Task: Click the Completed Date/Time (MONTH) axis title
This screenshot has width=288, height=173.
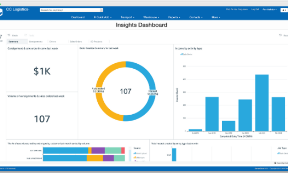Action: [236, 137]
